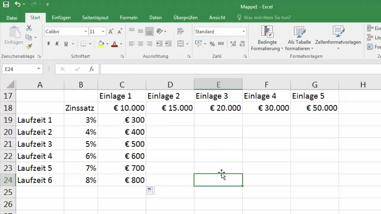Click the font color A icon
381x214 pixels.
[x=115, y=44]
